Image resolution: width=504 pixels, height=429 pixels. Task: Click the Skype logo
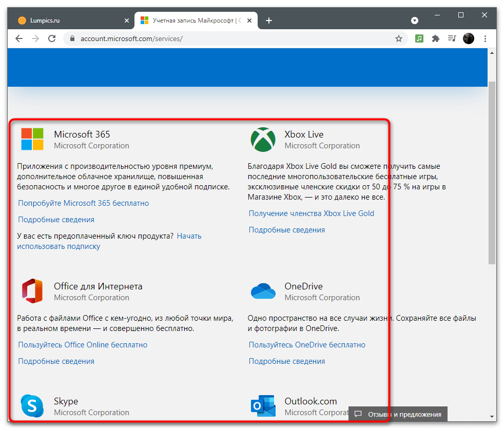[32, 406]
